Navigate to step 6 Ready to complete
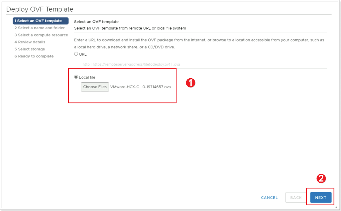Viewport: 341px width, 211px height. (x=34, y=56)
